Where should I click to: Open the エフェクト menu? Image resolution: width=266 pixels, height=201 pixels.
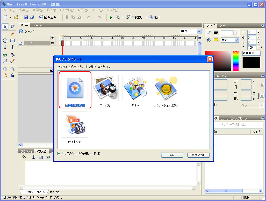pyautogui.click(x=66, y=10)
